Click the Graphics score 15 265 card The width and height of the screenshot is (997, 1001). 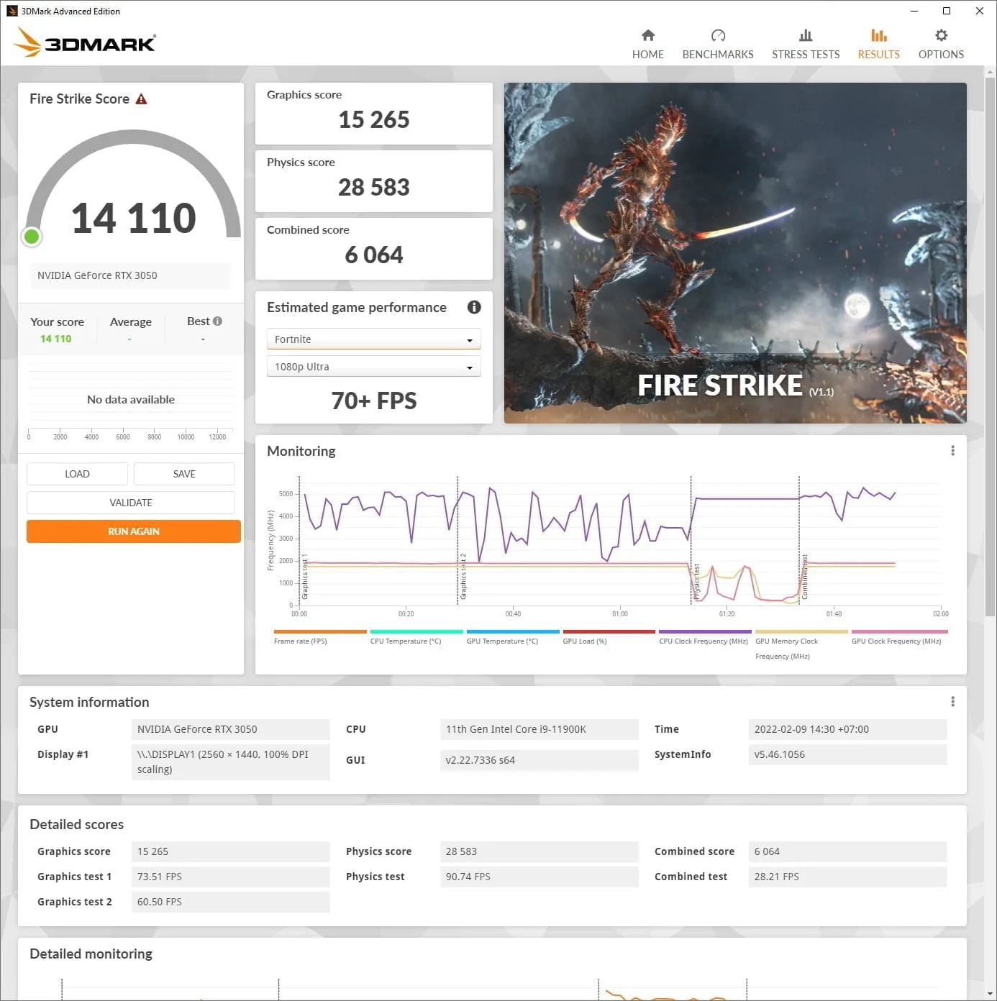373,114
